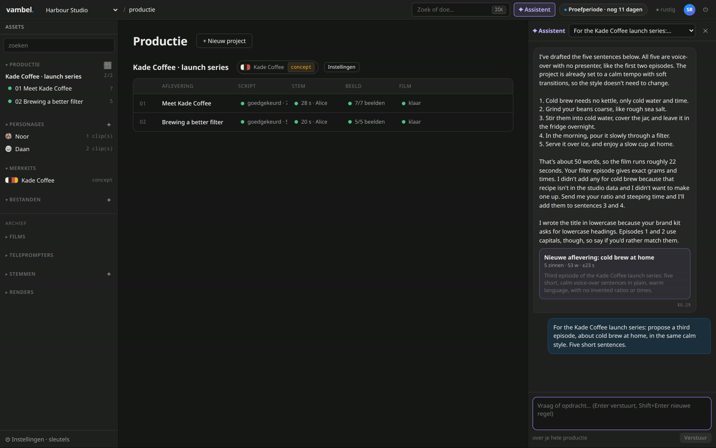Add a file using the BESTANDEN plus icon
716x448 pixels.
109,200
